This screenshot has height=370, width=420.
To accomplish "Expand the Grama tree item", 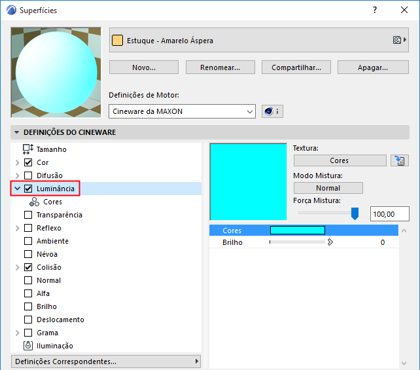I will click(18, 333).
